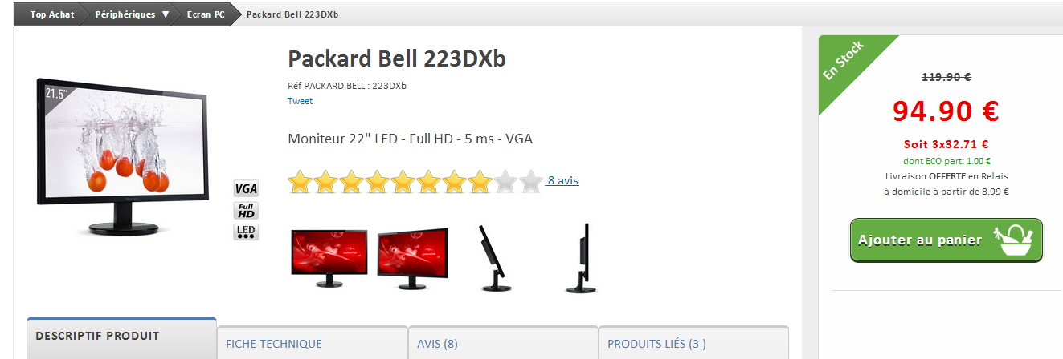Expand the Périphériques breadcrumb dropdown arrow
Image resolution: width=1063 pixels, height=359 pixels.
[x=166, y=14]
